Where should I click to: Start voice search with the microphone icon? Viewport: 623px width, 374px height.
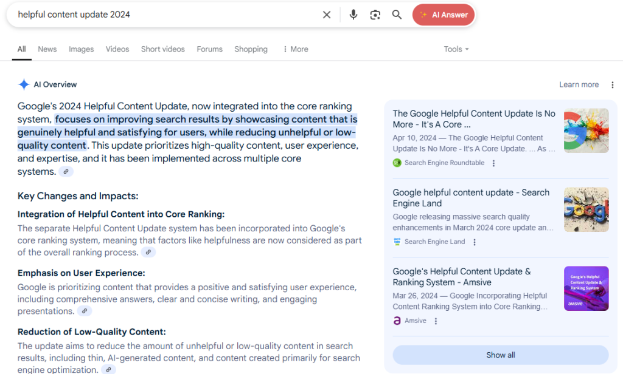pos(353,15)
